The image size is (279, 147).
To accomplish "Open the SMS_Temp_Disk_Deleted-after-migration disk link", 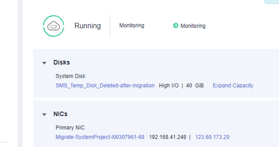I will 105,86.
